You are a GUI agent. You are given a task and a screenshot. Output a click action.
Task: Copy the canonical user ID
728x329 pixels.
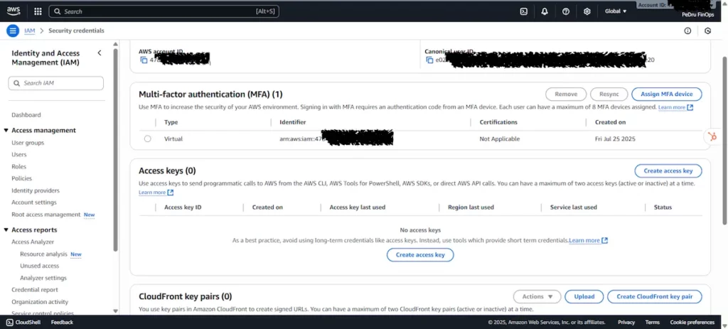429,60
